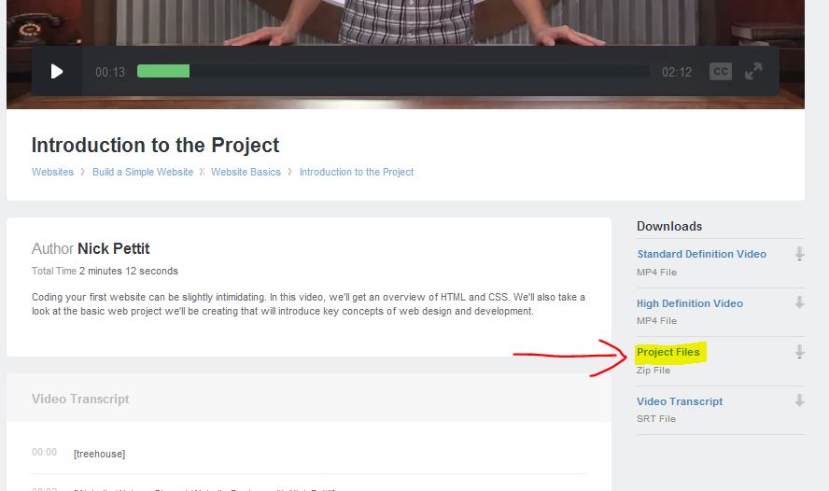Viewport: 829px width, 491px height.
Task: Click the 00:13 elapsed time label
Action: pyautogui.click(x=110, y=72)
